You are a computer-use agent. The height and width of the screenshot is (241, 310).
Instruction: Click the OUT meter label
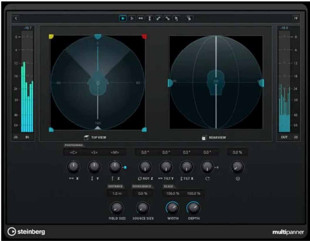pos(284,137)
